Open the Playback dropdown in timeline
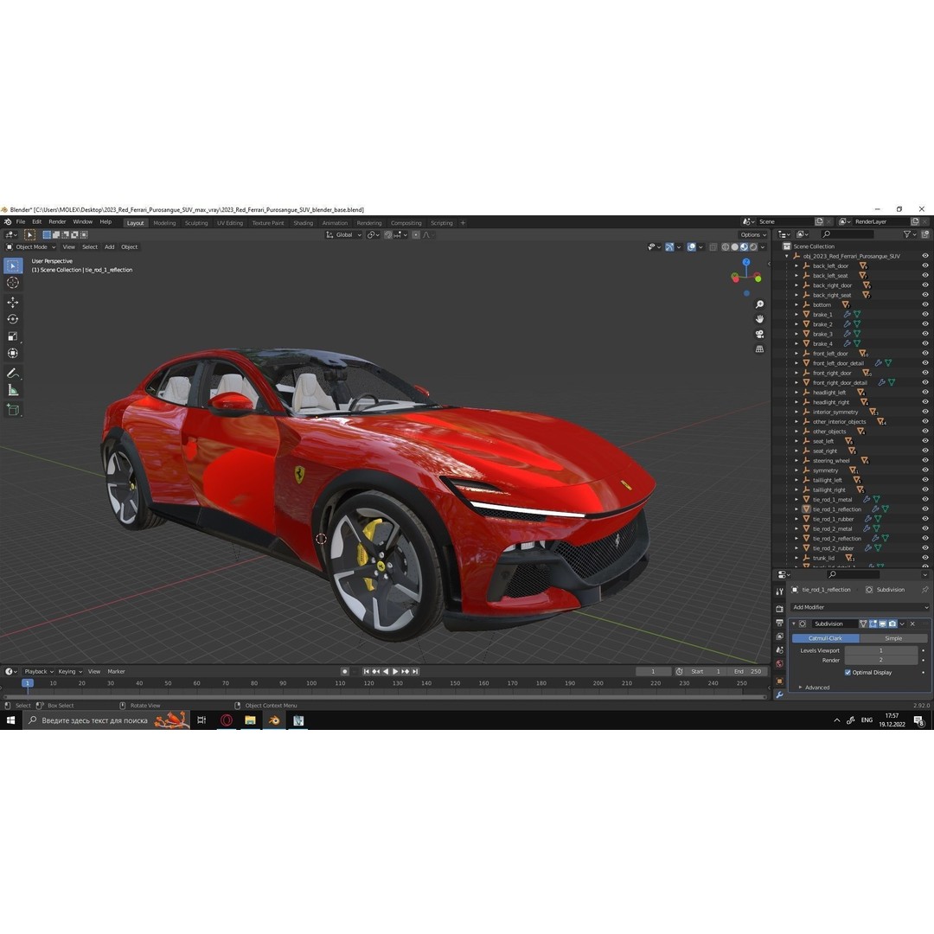The width and height of the screenshot is (934, 934). (x=39, y=671)
